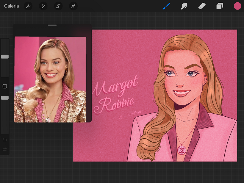Tap the reference photo image
Viewport: 244px width, 183px height.
50,79
